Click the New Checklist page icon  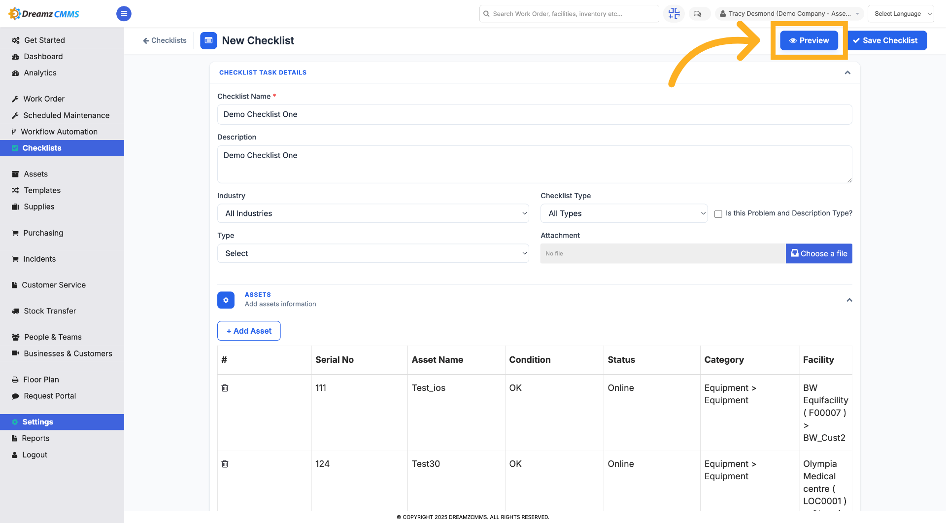pyautogui.click(x=208, y=40)
